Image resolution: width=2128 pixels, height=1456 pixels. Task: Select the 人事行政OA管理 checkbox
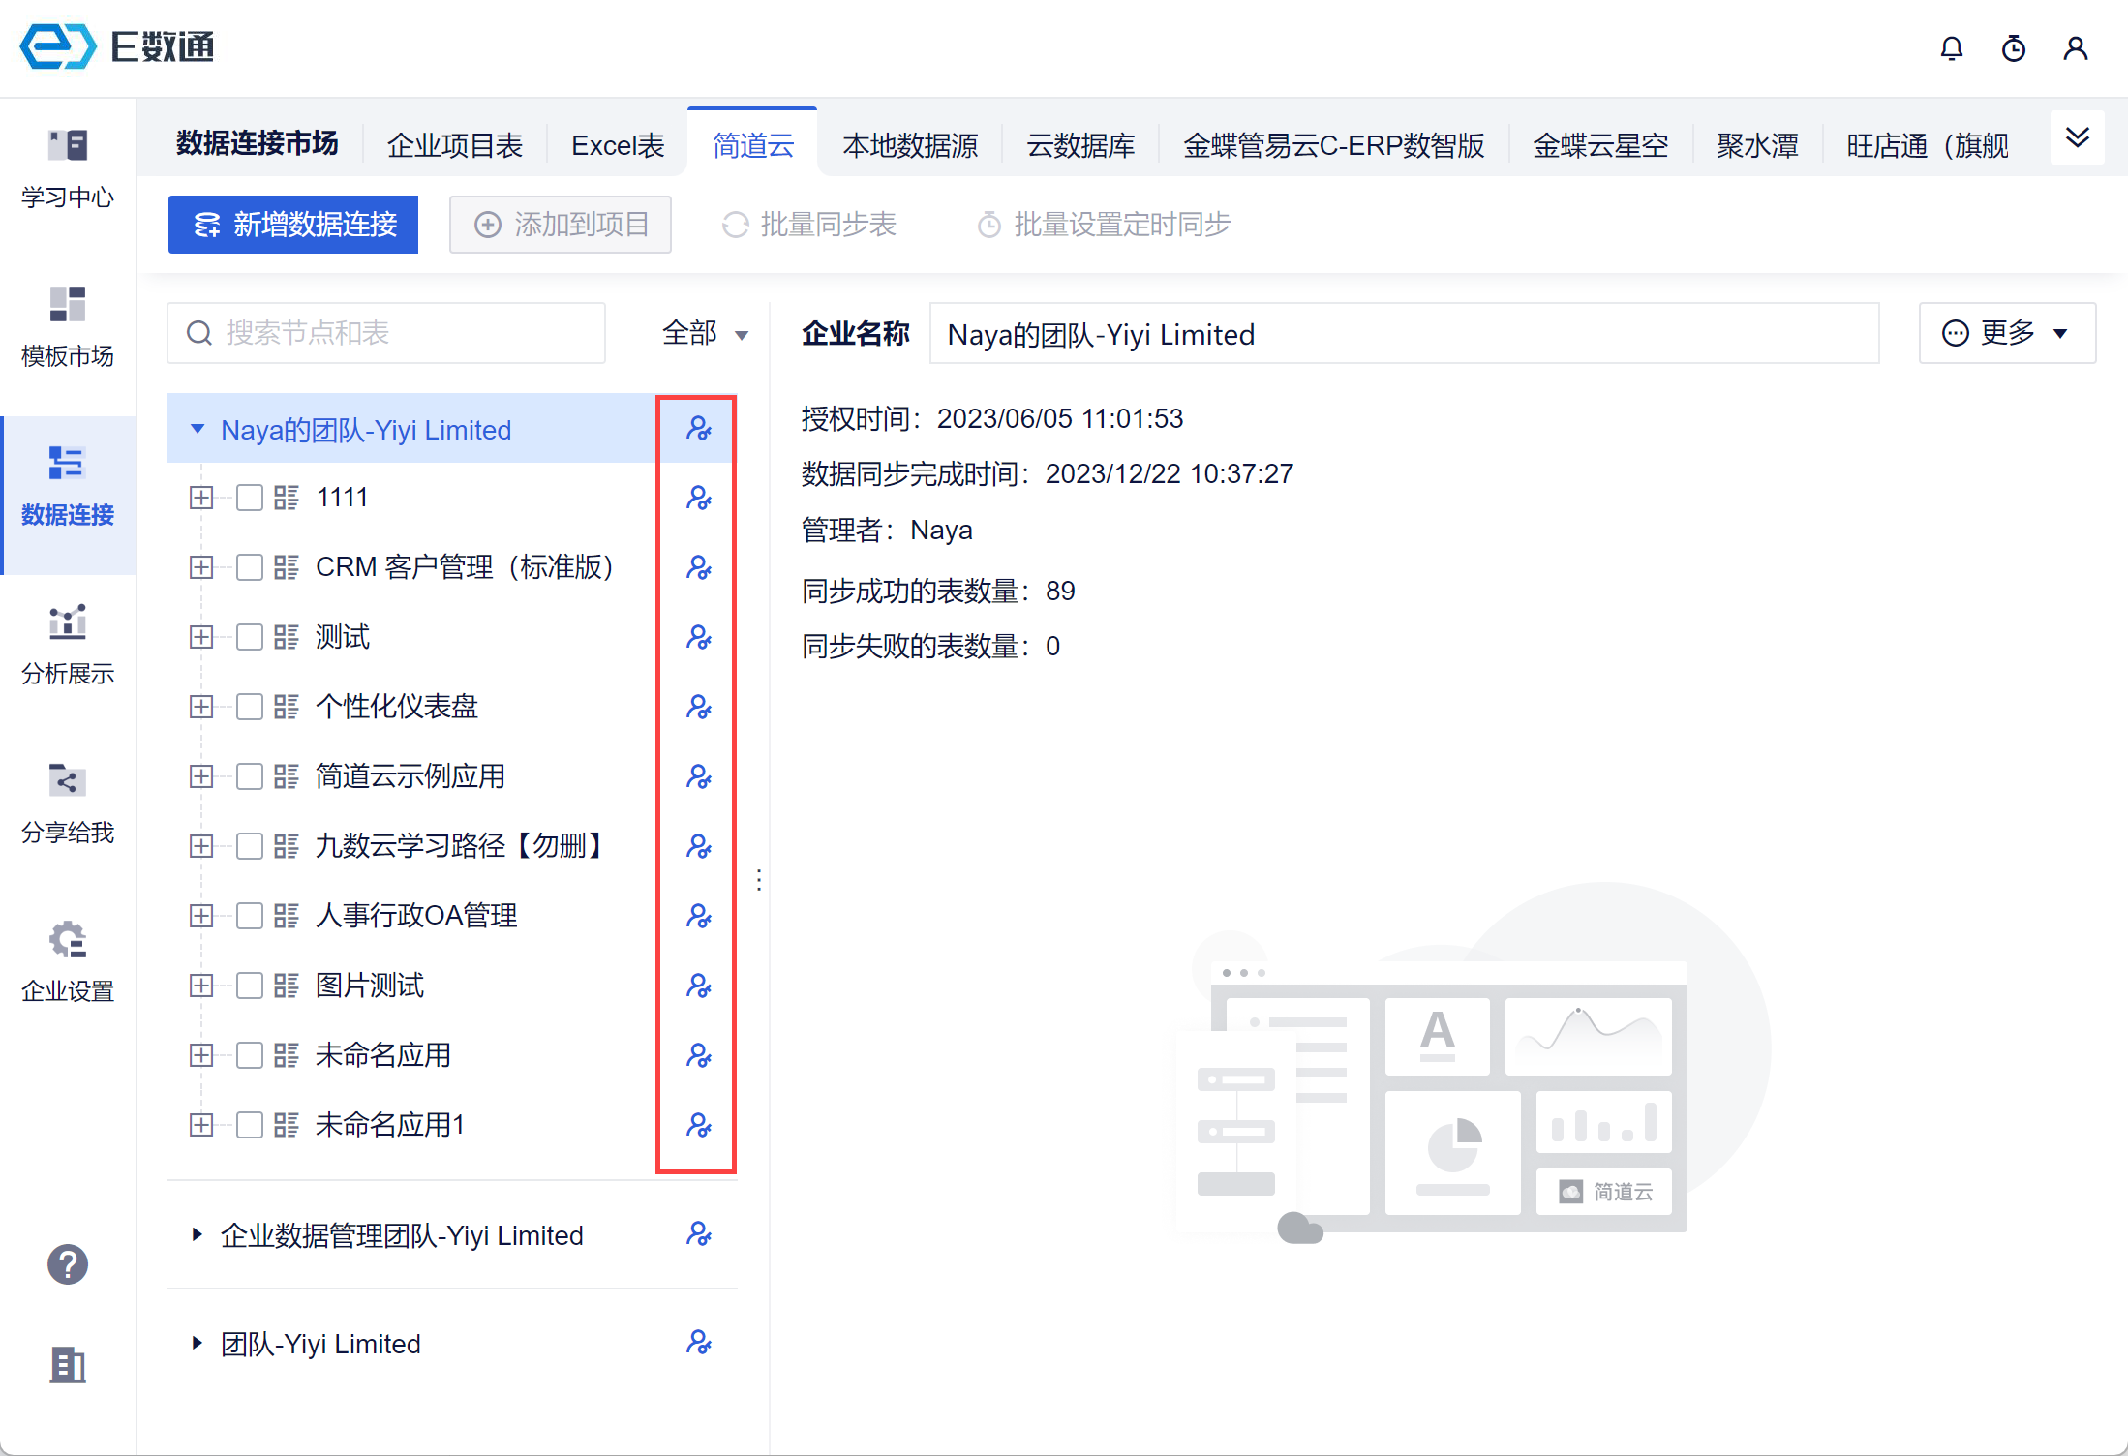coord(250,916)
